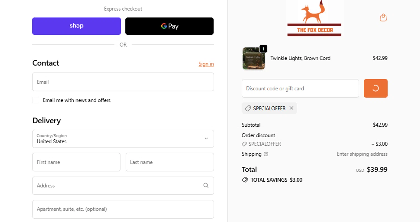
Task: Enable Email me with news and offers
Action: tap(36, 100)
